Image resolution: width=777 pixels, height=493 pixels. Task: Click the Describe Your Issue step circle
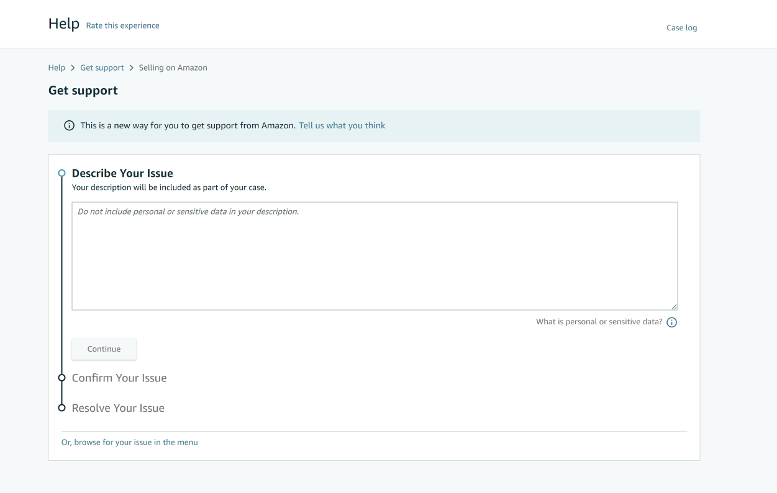coord(61,174)
